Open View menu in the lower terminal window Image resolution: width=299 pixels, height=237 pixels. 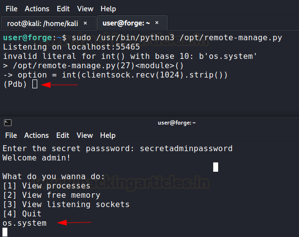pos(85,135)
